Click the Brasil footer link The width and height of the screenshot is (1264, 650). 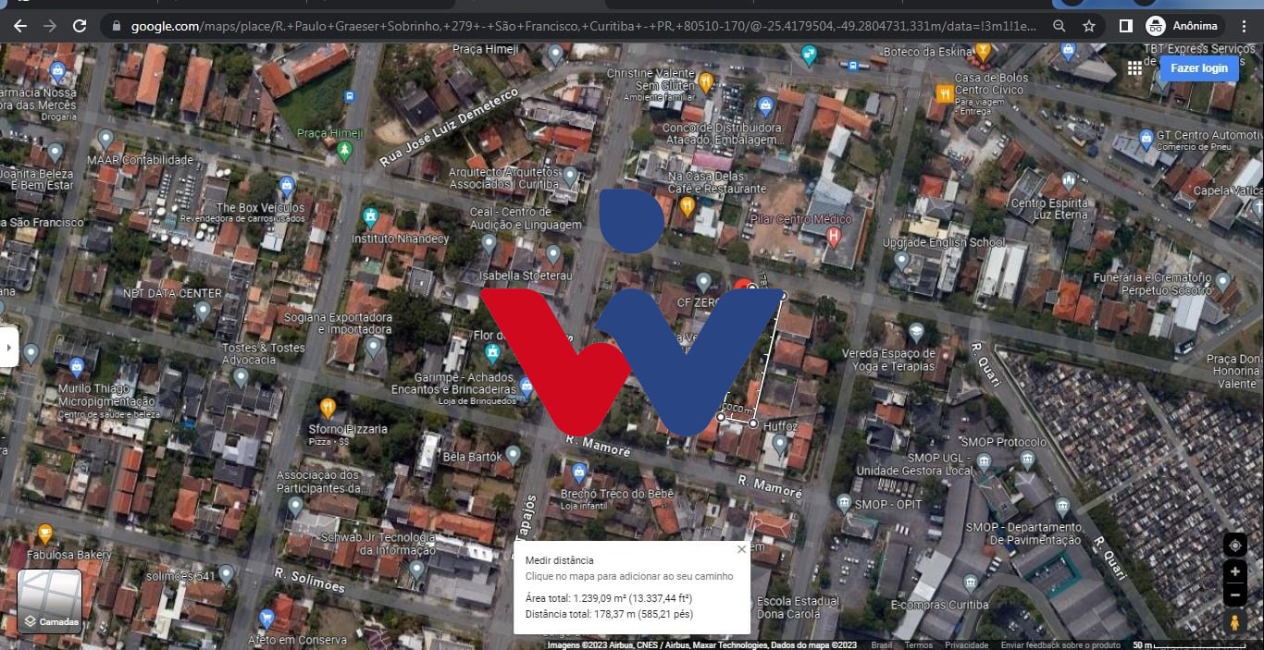coord(882,645)
